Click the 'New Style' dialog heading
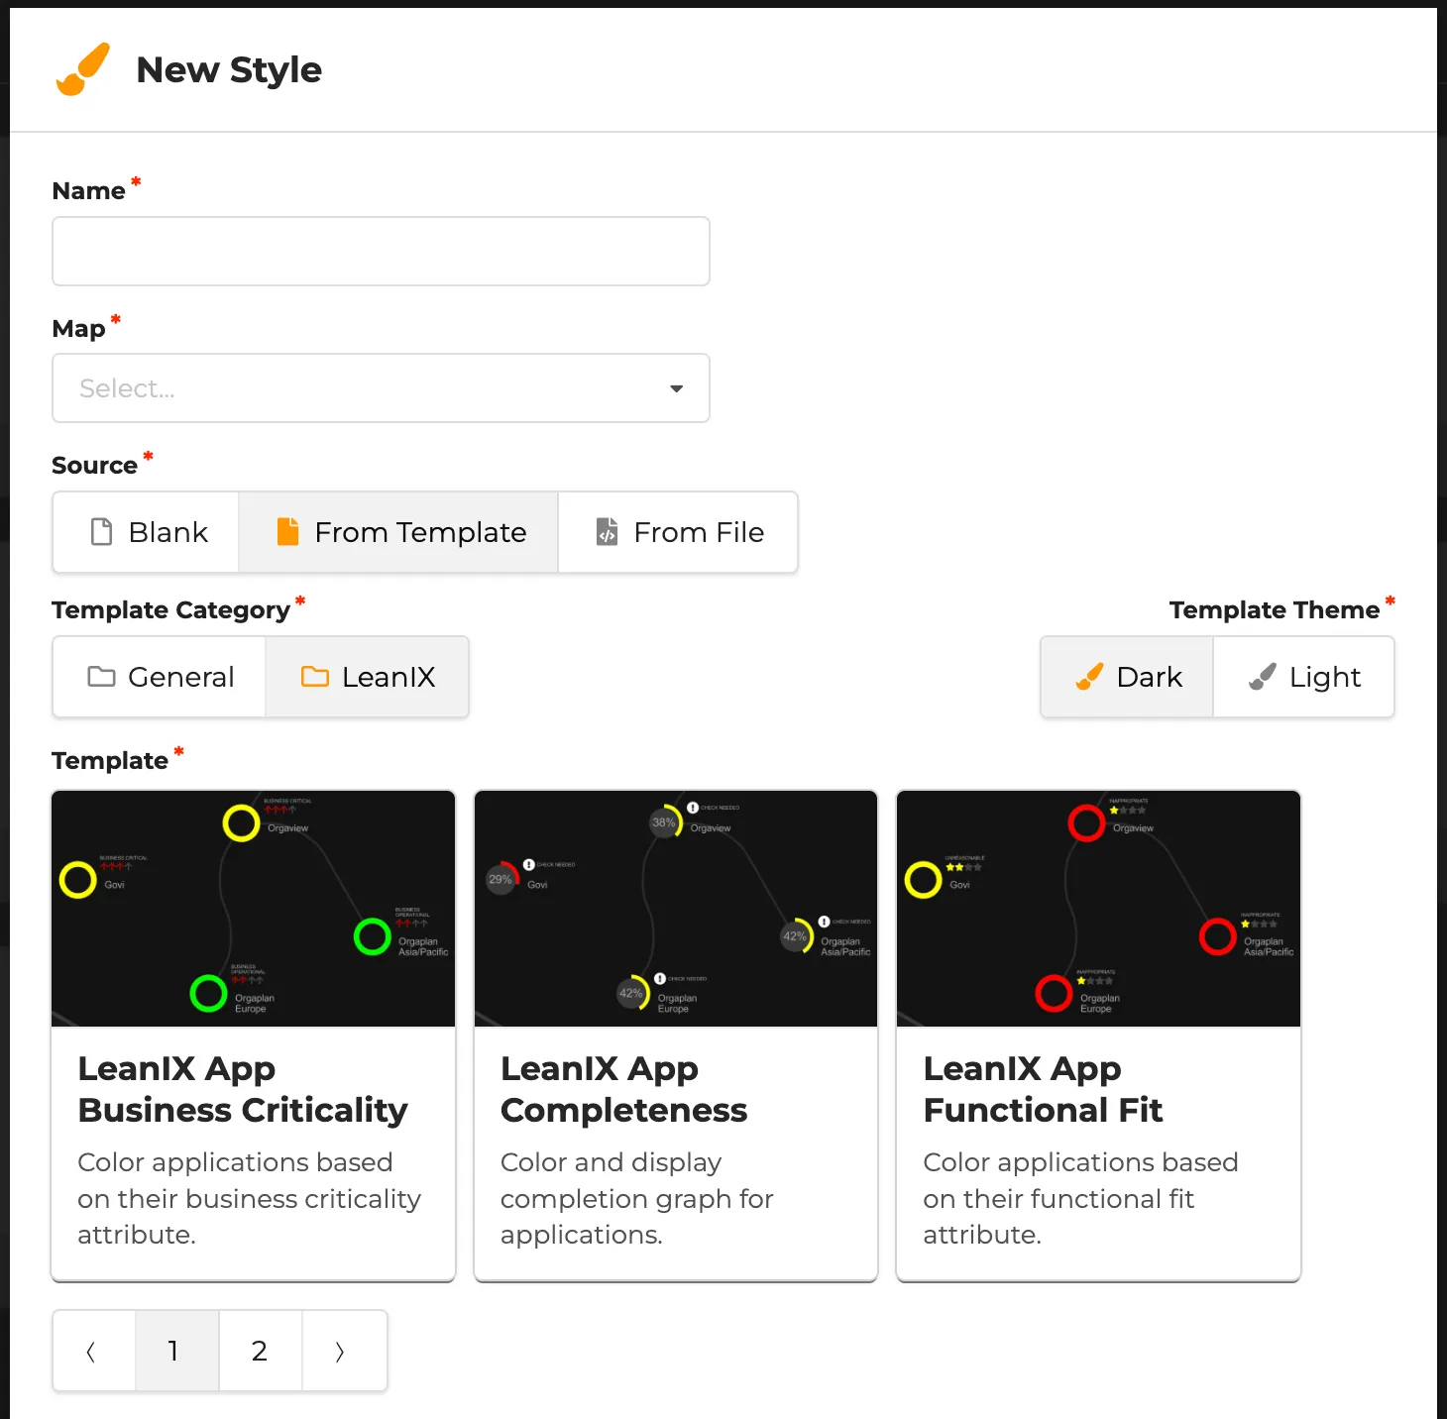The height and width of the screenshot is (1419, 1447). pyautogui.click(x=229, y=70)
